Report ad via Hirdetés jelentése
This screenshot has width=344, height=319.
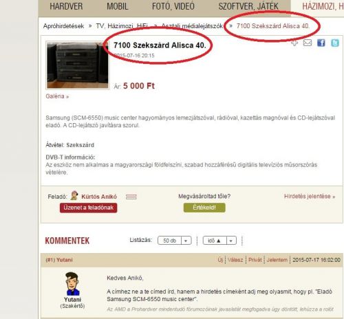310,197
